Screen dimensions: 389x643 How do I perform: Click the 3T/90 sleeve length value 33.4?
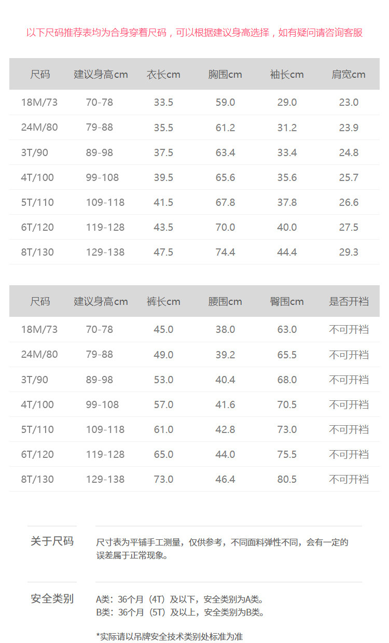coord(287,152)
